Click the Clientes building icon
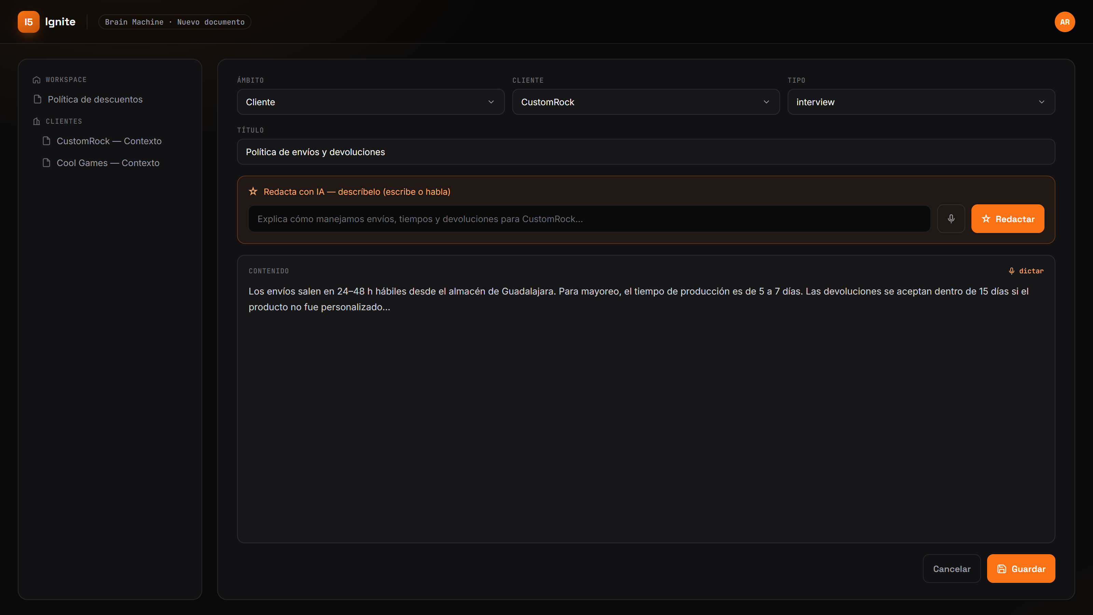1093x615 pixels. (37, 121)
